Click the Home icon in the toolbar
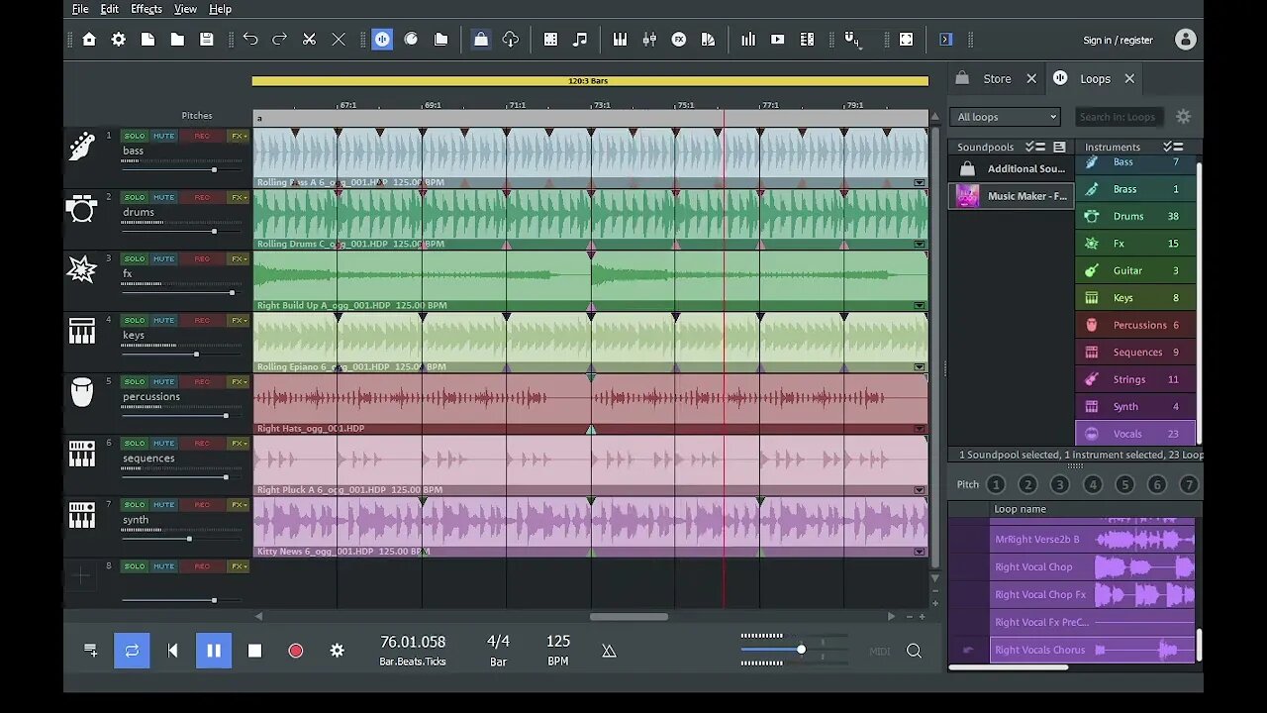Screen dimensions: 1267x713 [x=89, y=40]
